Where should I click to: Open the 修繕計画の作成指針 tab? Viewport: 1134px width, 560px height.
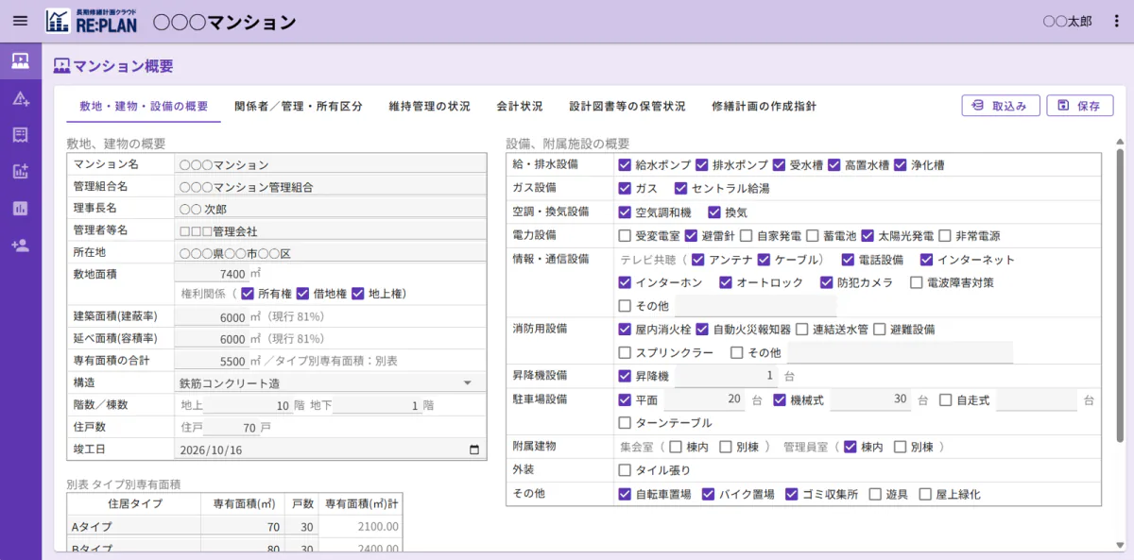(x=764, y=107)
